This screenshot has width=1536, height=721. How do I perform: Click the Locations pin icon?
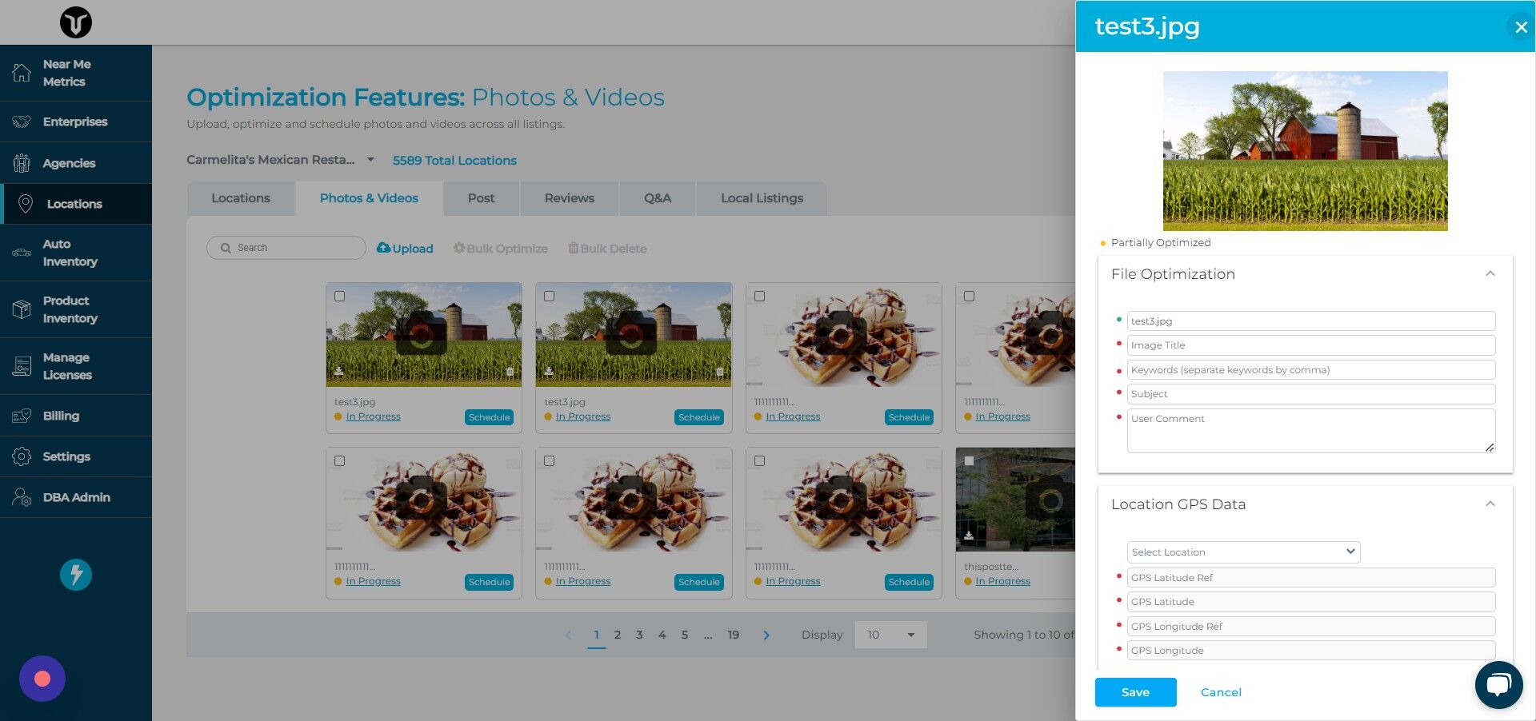26,204
